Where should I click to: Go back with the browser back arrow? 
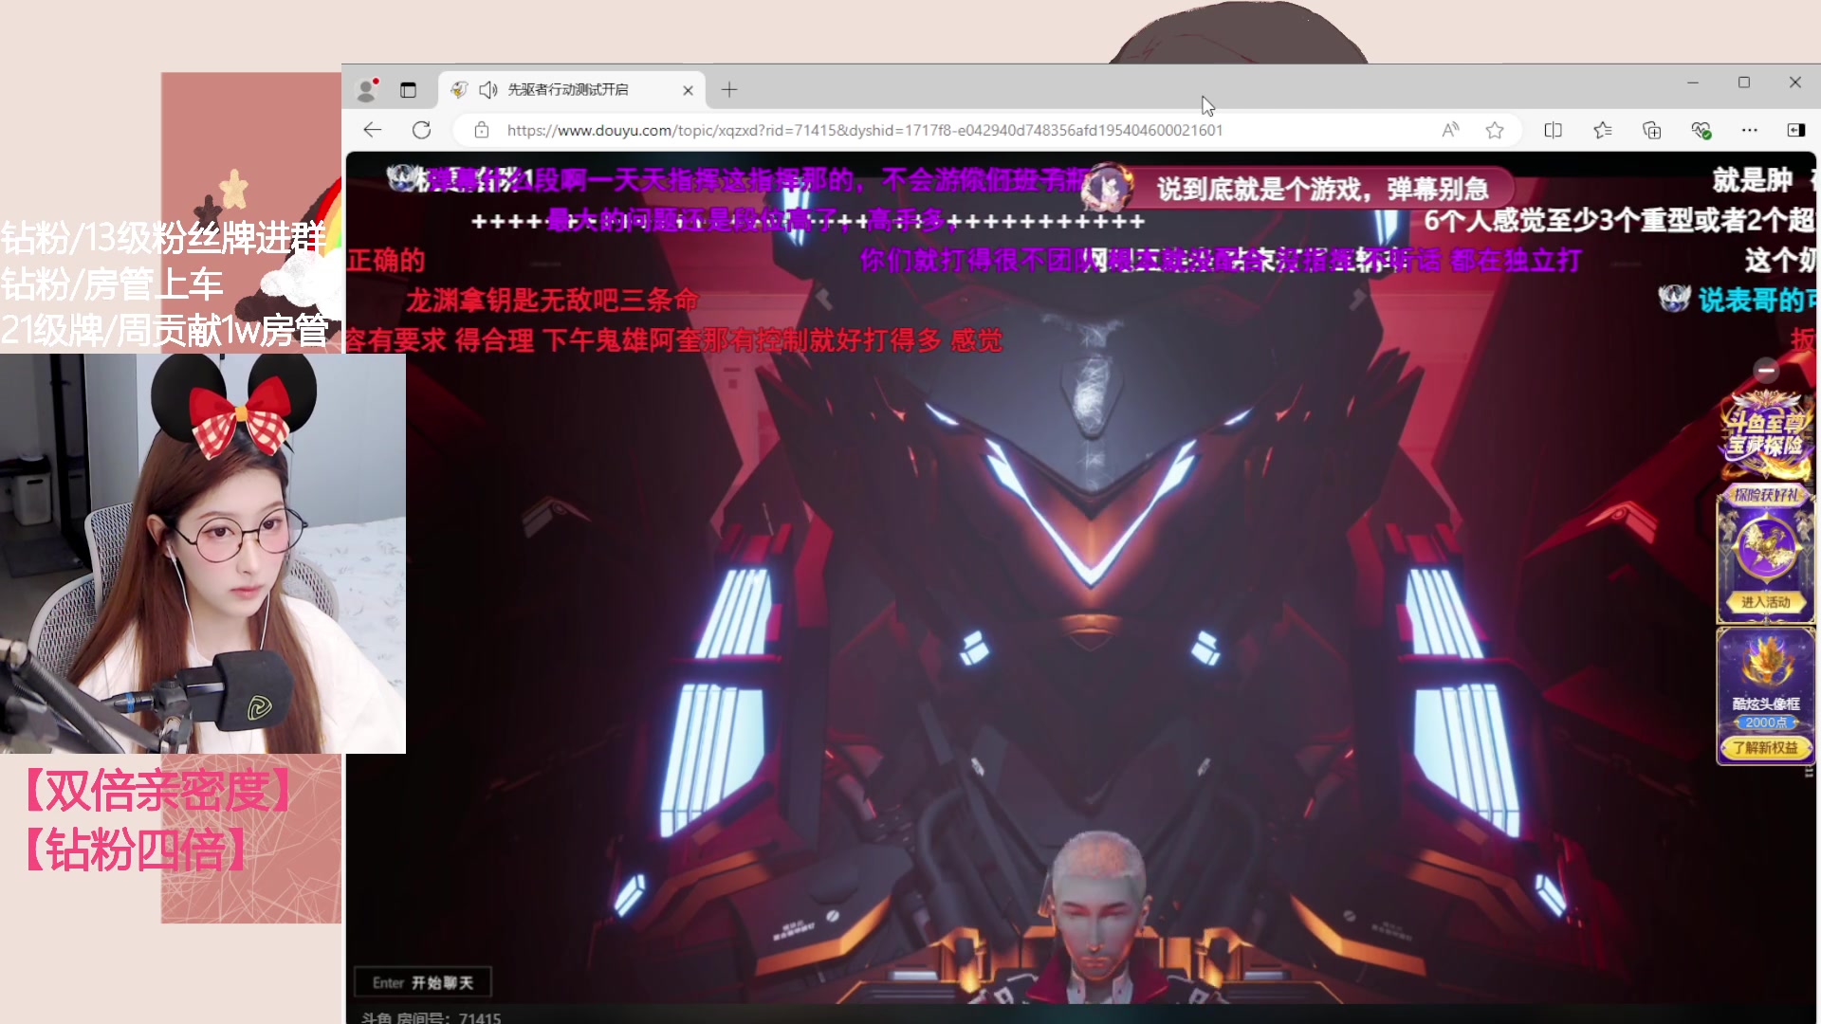click(x=373, y=130)
